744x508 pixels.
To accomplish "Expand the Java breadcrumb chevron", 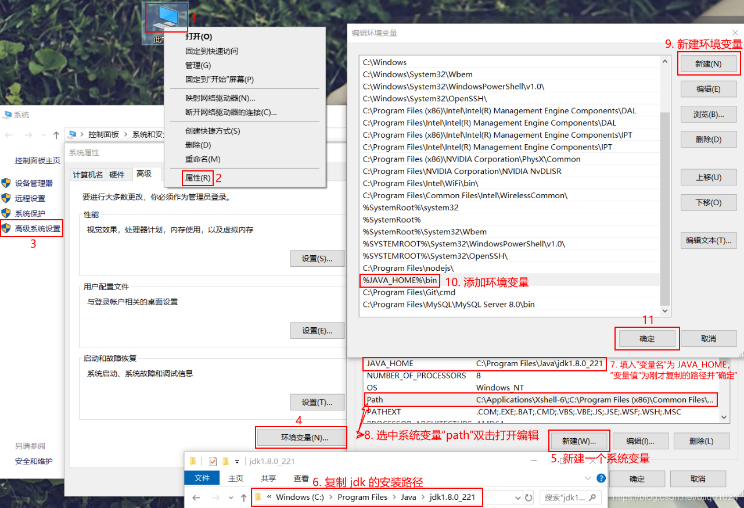I will tap(423, 498).
